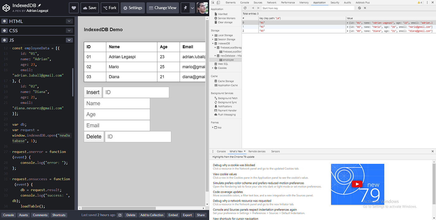Expand value object for key "02"
This screenshot has width=436, height=220.
click(348, 27)
